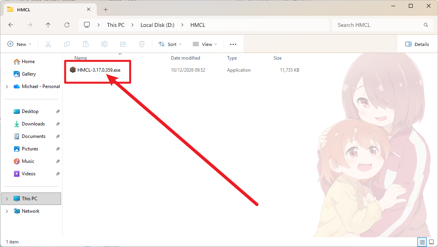Click pin icon next to Downloads
Image resolution: width=438 pixels, height=247 pixels.
[58, 124]
